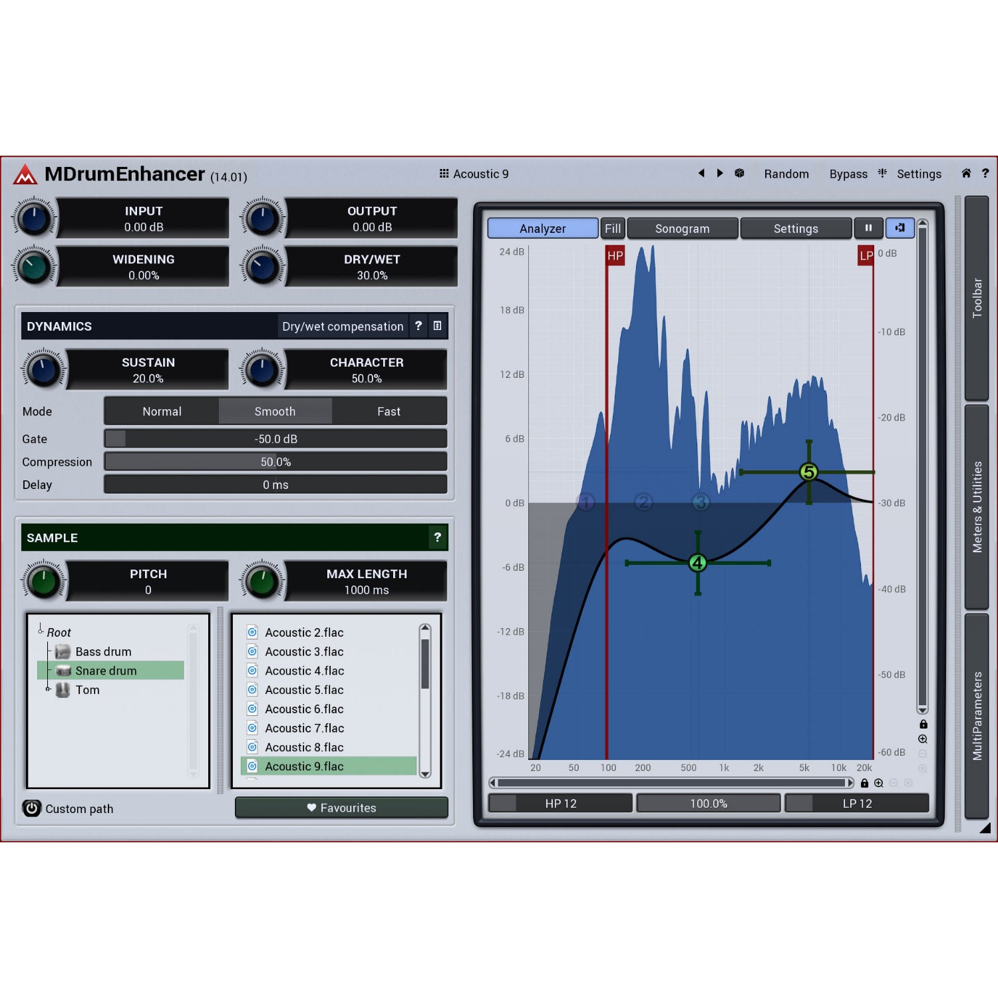998x998 pixels.
Task: Click Dry/wet compensation button
Action: [x=343, y=326]
